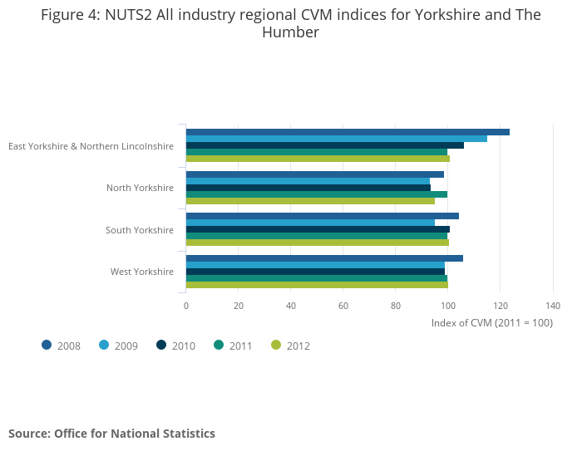
Task: Click the 2008 bar for West Yorkshire
Action: tap(323, 258)
